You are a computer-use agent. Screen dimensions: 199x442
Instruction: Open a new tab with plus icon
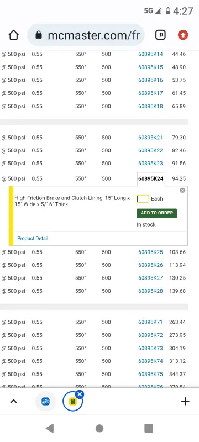pyautogui.click(x=185, y=402)
